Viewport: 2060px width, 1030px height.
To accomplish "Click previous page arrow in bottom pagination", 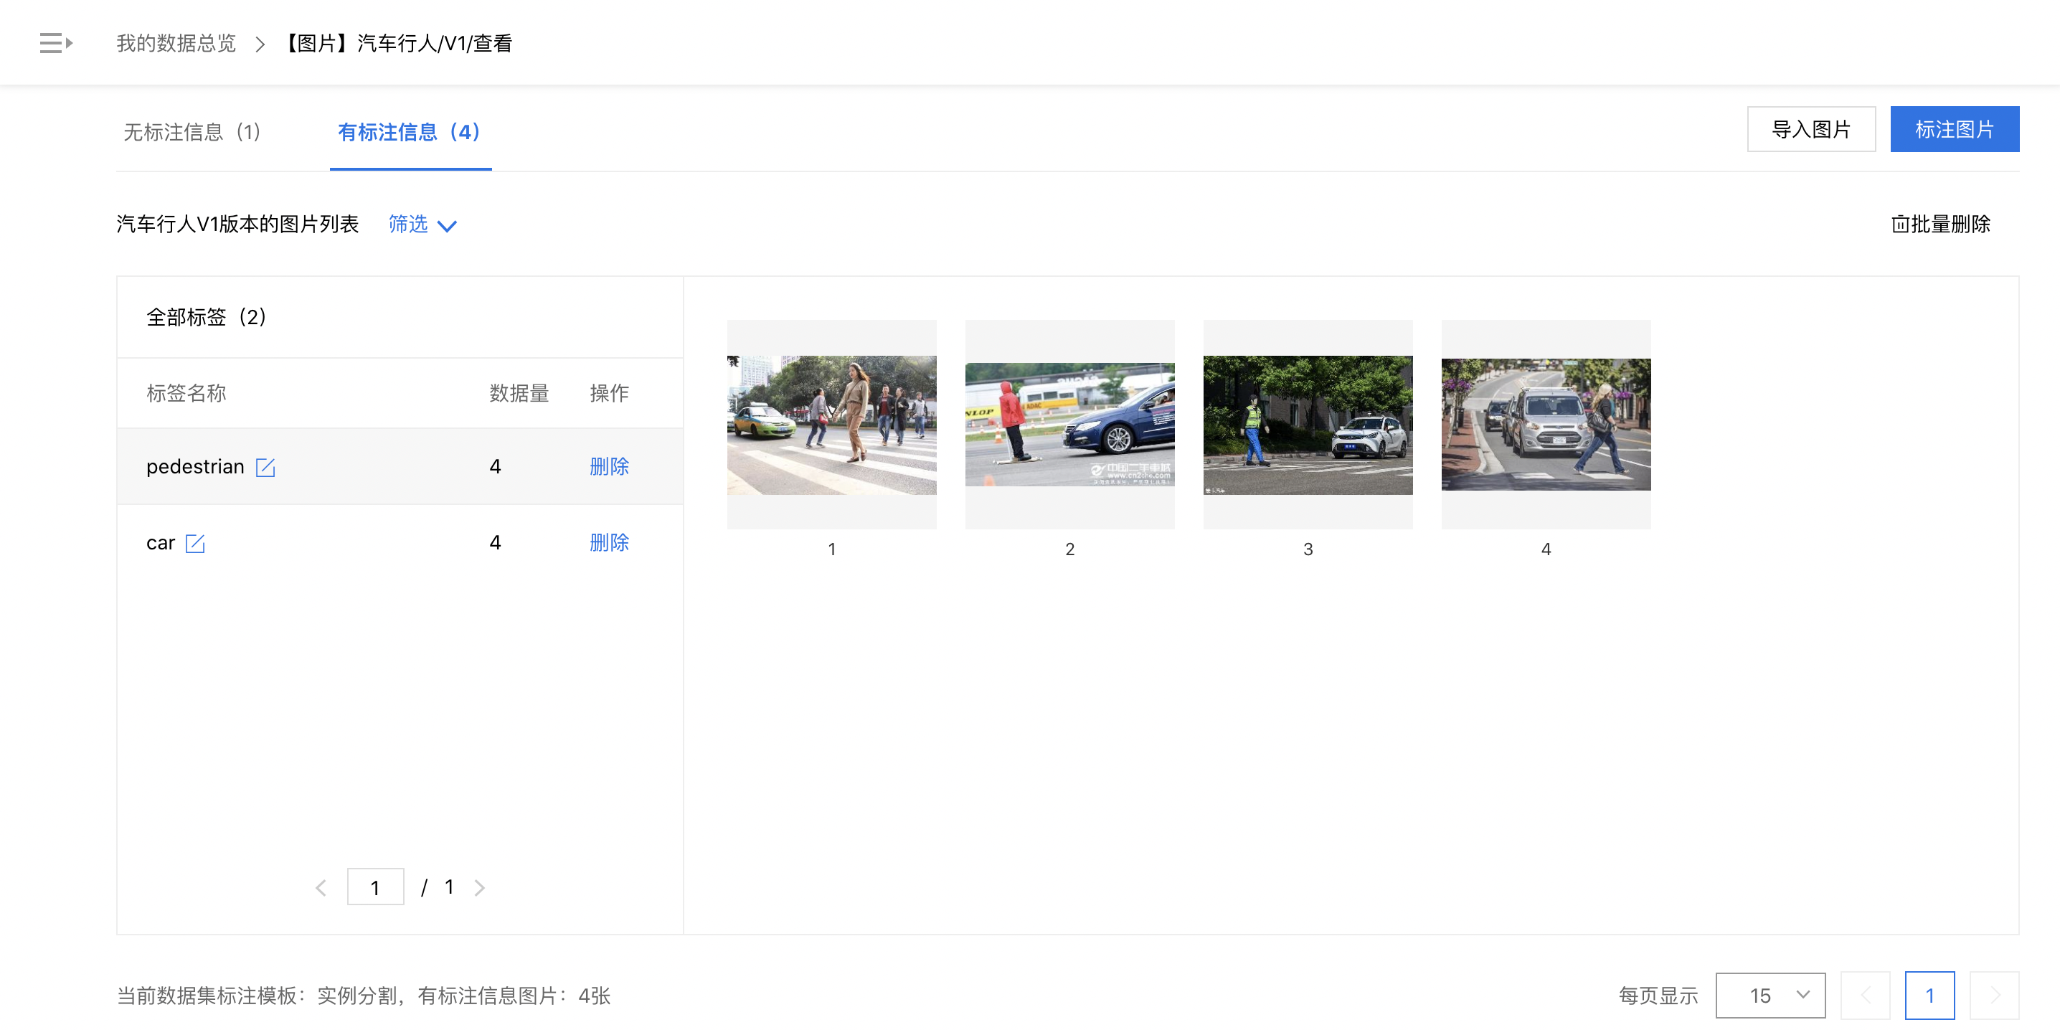I will coord(1866,996).
